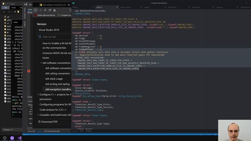251x141 pixels.
Task: Click folder icon in File Explorer address bar
Action: tap(18, 12)
